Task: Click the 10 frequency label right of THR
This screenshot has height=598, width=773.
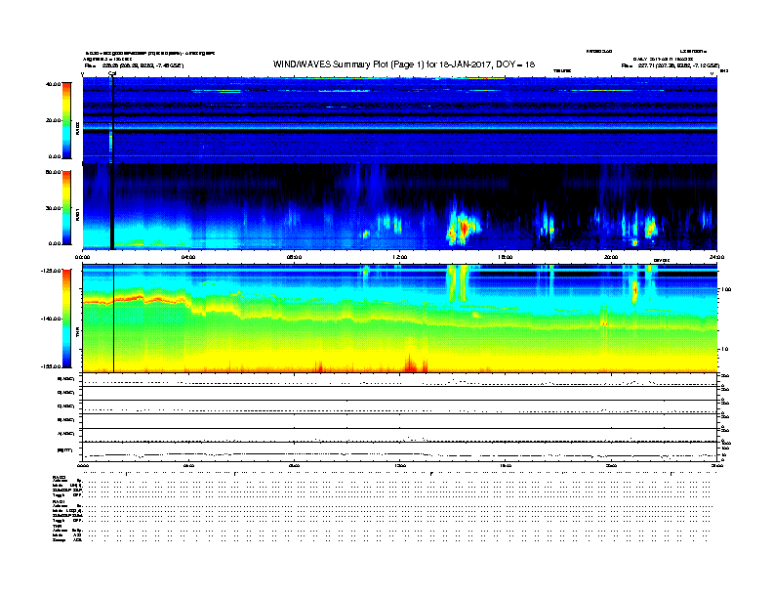Action: (x=725, y=350)
